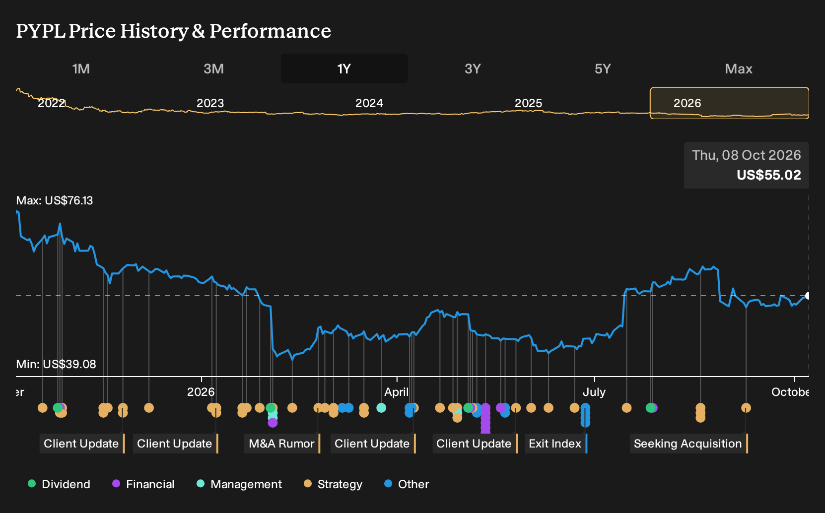Toggle the Financial legend filter

[143, 484]
